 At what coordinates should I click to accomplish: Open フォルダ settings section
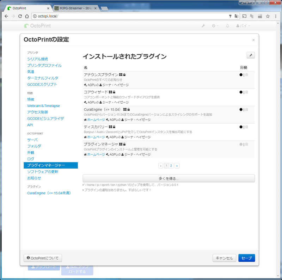34,146
